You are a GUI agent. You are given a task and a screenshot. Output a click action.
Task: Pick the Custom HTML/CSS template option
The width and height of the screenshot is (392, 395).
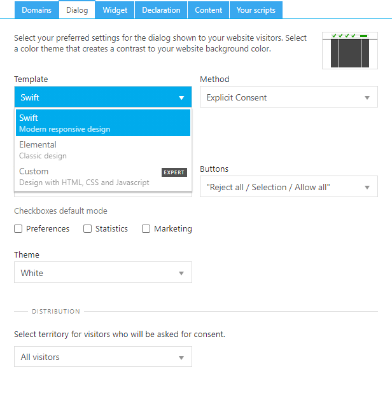83,176
